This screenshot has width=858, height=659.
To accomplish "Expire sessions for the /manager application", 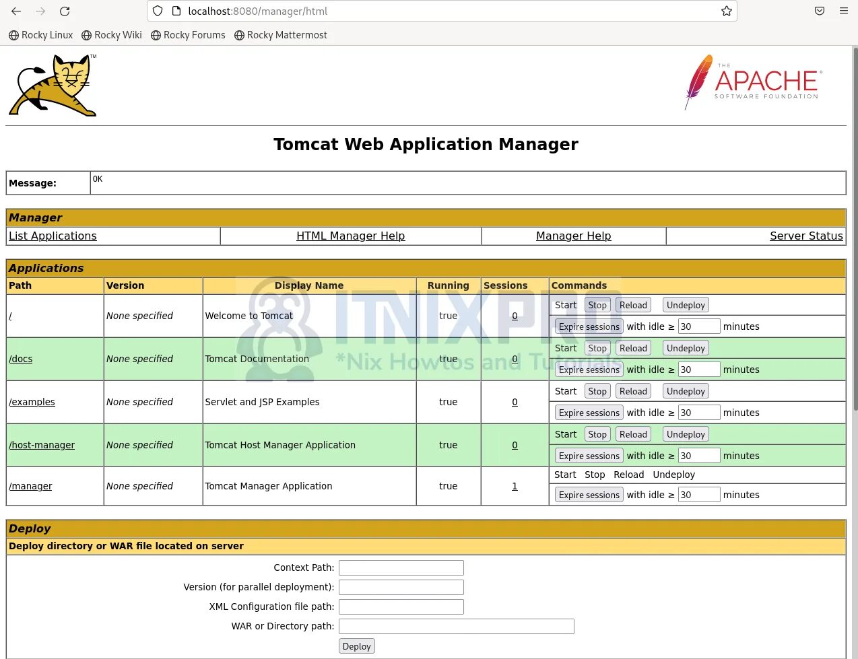I will click(x=589, y=495).
